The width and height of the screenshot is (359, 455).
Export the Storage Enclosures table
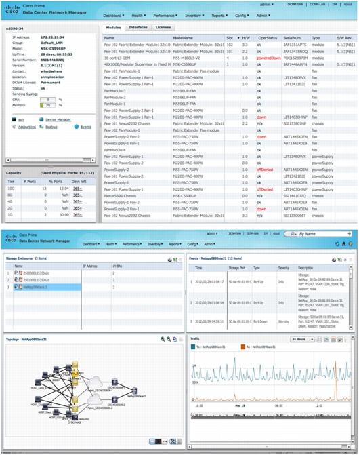coord(175,260)
